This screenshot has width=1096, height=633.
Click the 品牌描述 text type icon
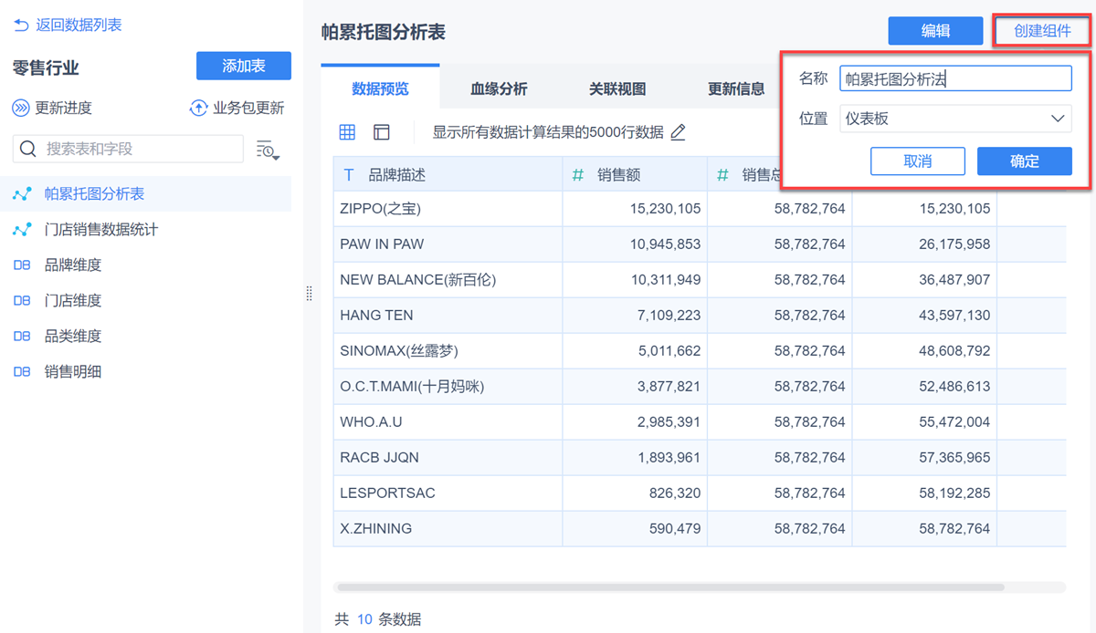(x=349, y=174)
